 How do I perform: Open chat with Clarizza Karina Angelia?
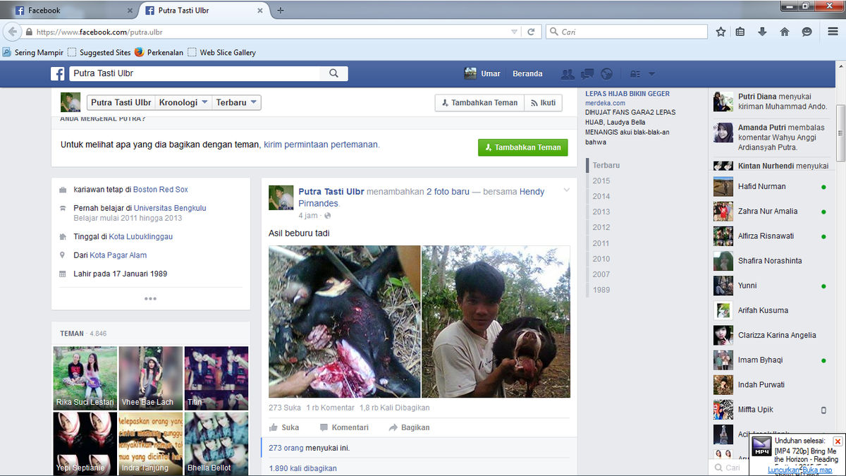772,336
